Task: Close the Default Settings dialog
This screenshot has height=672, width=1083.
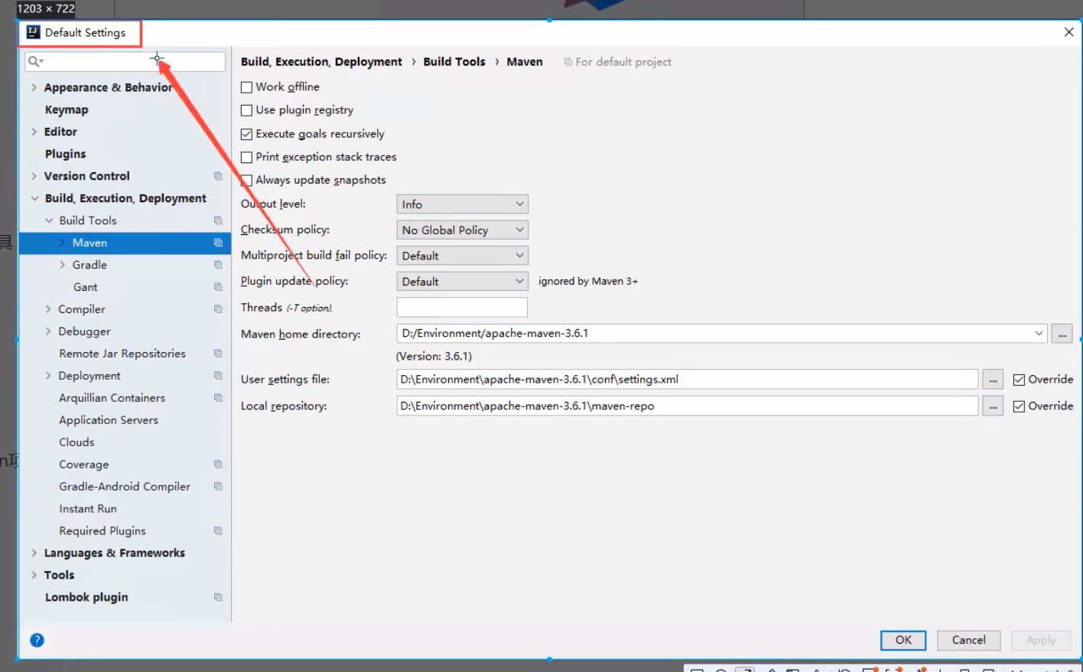Action: [1068, 32]
